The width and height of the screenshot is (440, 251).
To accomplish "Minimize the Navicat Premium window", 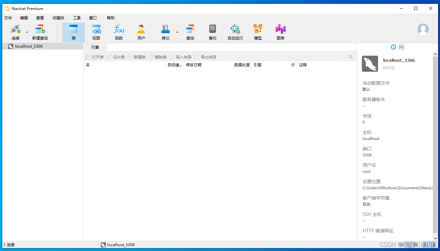I will tap(401, 8).
